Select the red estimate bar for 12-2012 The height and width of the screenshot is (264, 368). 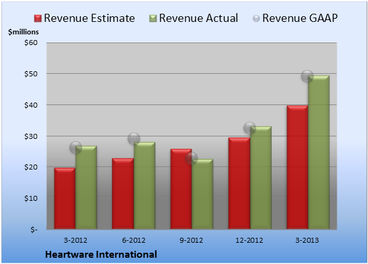click(239, 183)
